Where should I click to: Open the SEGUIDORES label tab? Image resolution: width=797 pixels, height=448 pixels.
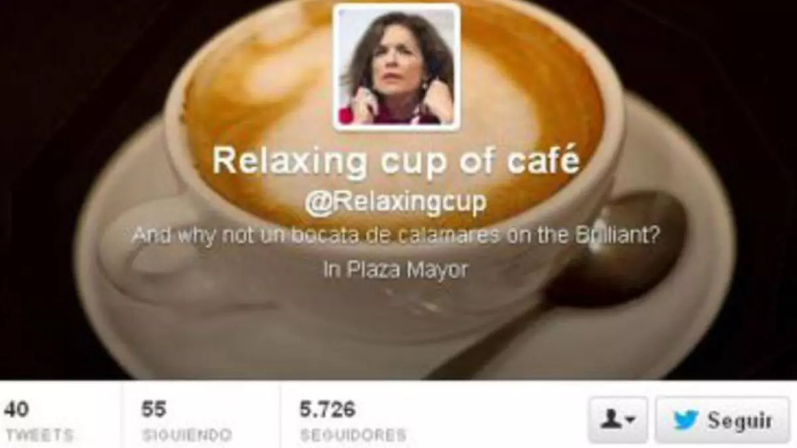click(353, 435)
